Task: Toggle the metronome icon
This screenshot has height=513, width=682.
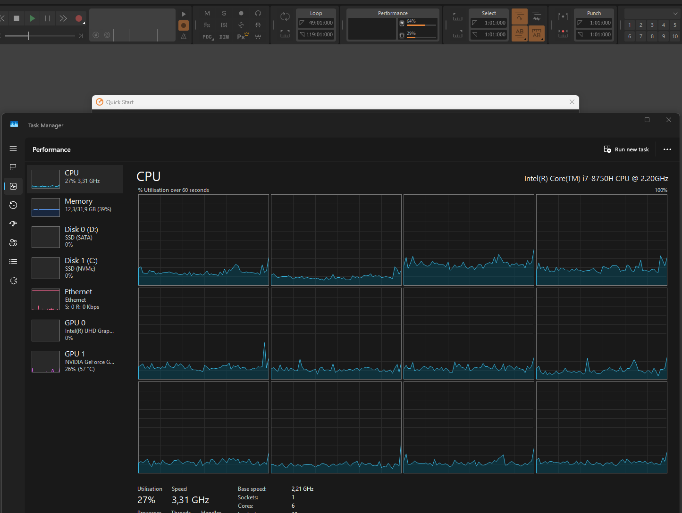Action: (184, 36)
